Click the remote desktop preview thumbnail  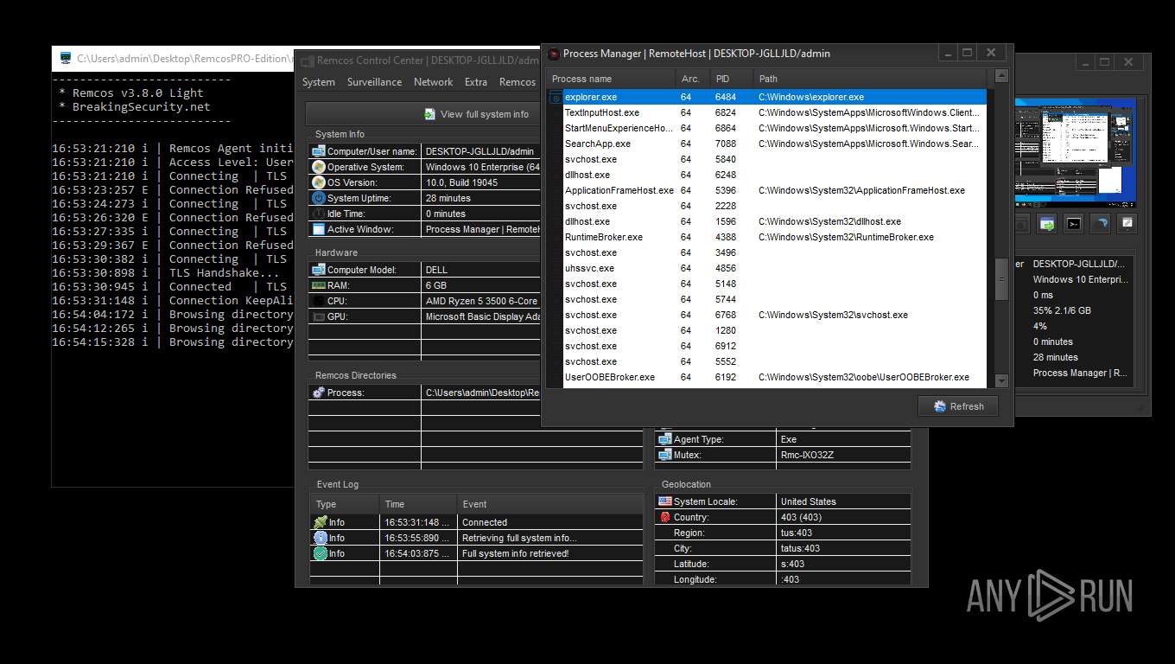click(x=1076, y=151)
